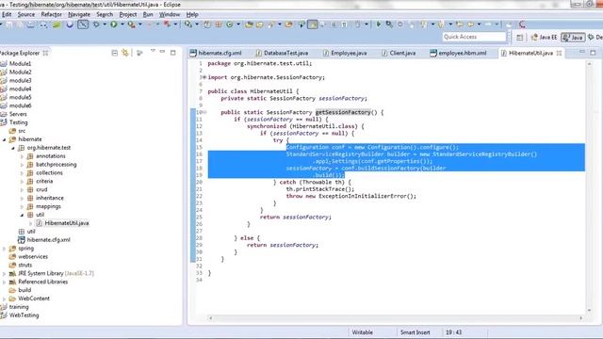This screenshot has height=339, width=603.
Task: Open the Debug button dropdown arrow
Action: click(105, 24)
